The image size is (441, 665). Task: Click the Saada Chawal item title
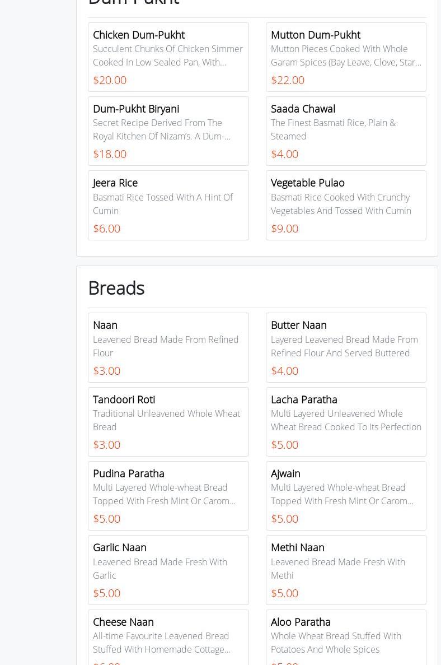[x=303, y=109]
